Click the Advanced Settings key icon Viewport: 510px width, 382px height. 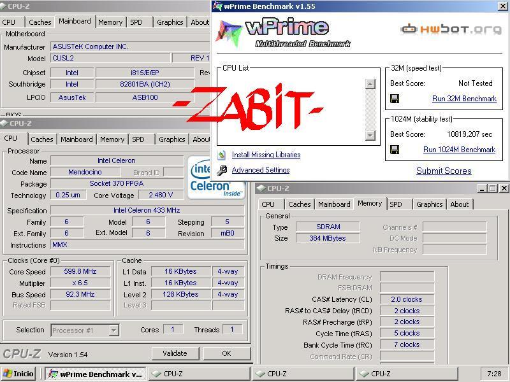(x=222, y=170)
